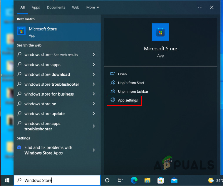The width and height of the screenshot is (223, 186).
Task: Click search icon beside 'windows store apps'
Action: (19, 64)
